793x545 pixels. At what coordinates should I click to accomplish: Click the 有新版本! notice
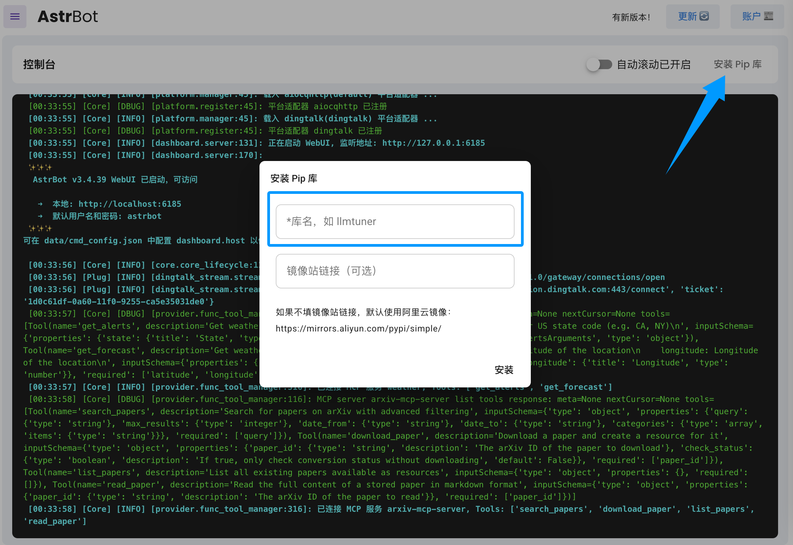pos(631,17)
